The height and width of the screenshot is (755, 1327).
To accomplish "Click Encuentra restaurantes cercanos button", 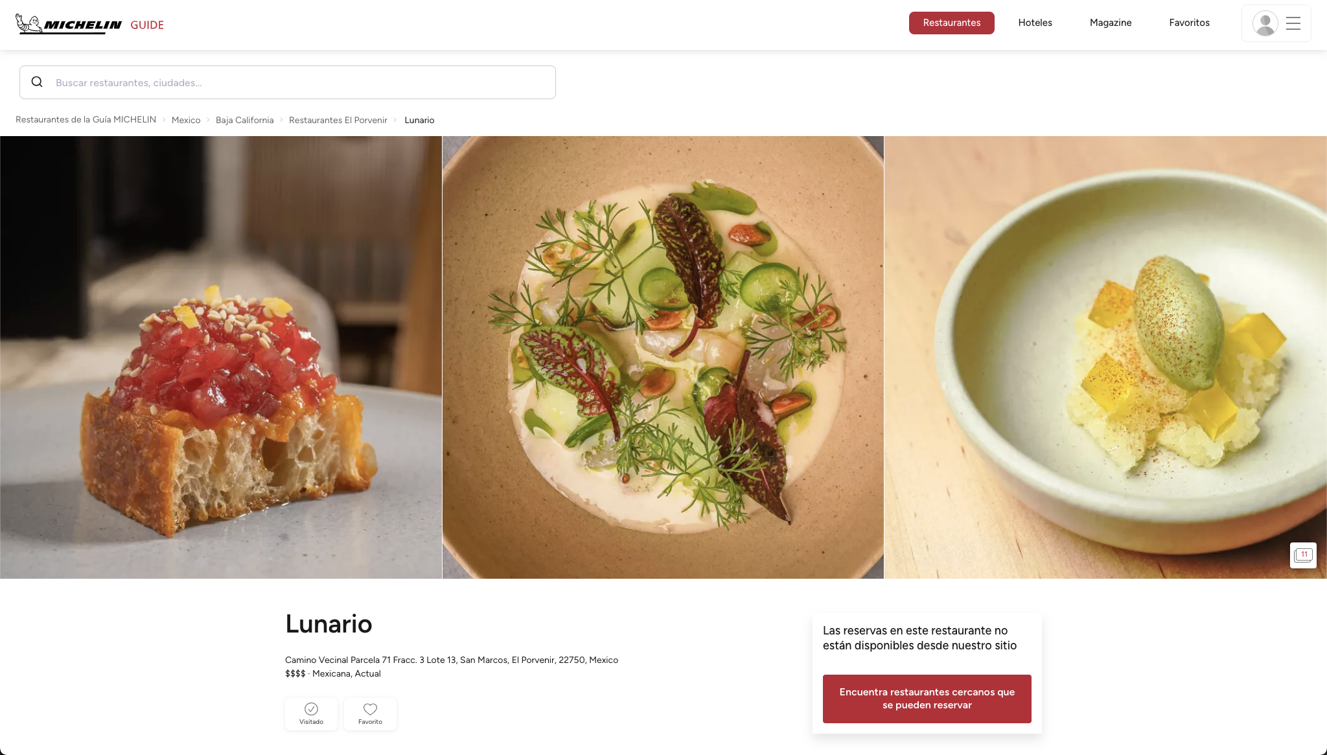I will click(x=927, y=699).
